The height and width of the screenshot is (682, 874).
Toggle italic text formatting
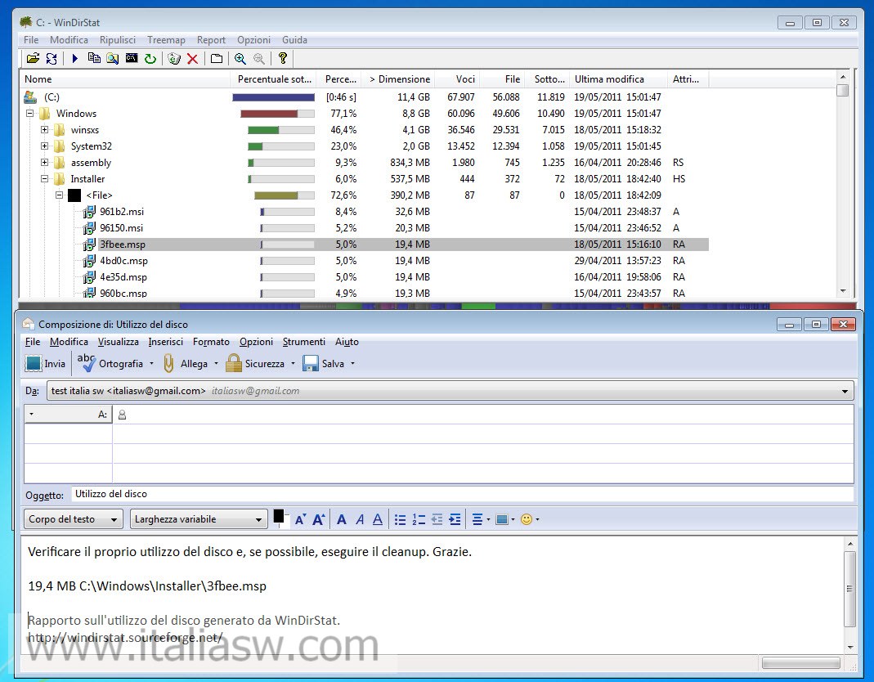(x=360, y=520)
